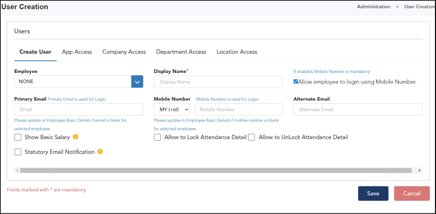Go to the Department Access tab
Viewport: 436px width, 214px height.
click(181, 52)
